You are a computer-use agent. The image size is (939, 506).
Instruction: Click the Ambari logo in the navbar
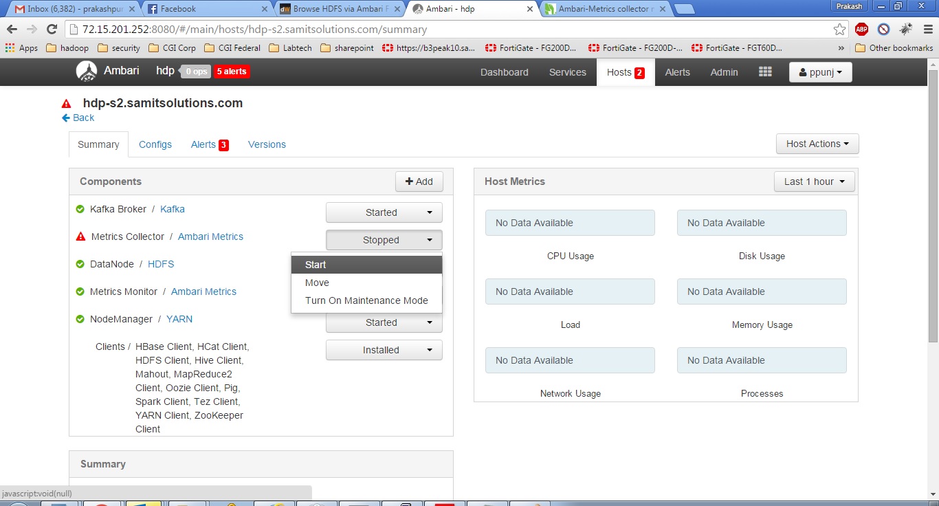pos(87,71)
